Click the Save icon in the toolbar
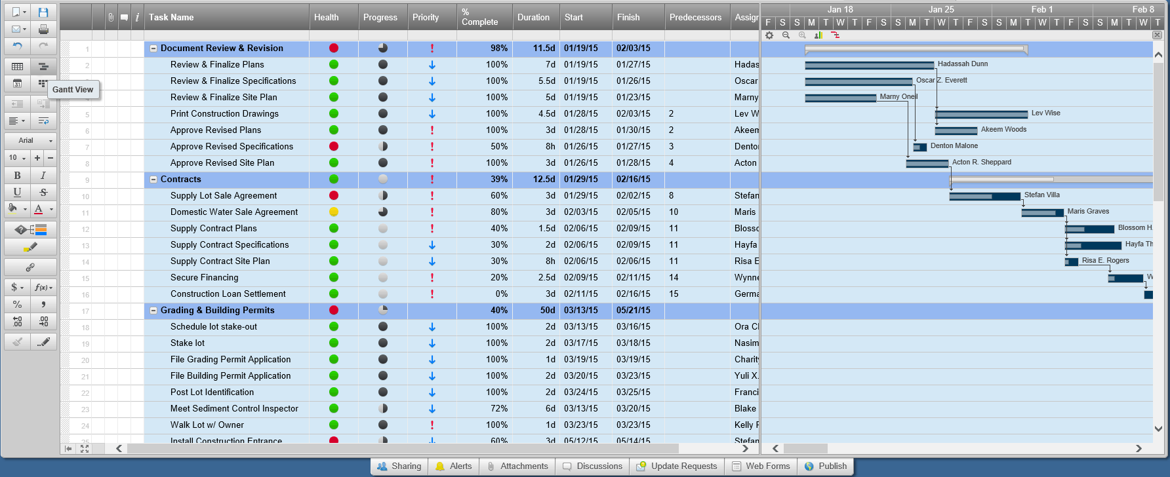This screenshot has height=477, width=1170. [43, 12]
